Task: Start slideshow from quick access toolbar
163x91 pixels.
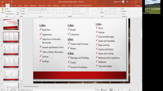Action: click(11, 2)
